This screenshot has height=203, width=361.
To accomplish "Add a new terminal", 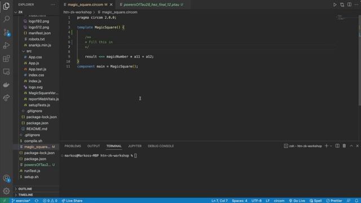I will coord(326,146).
